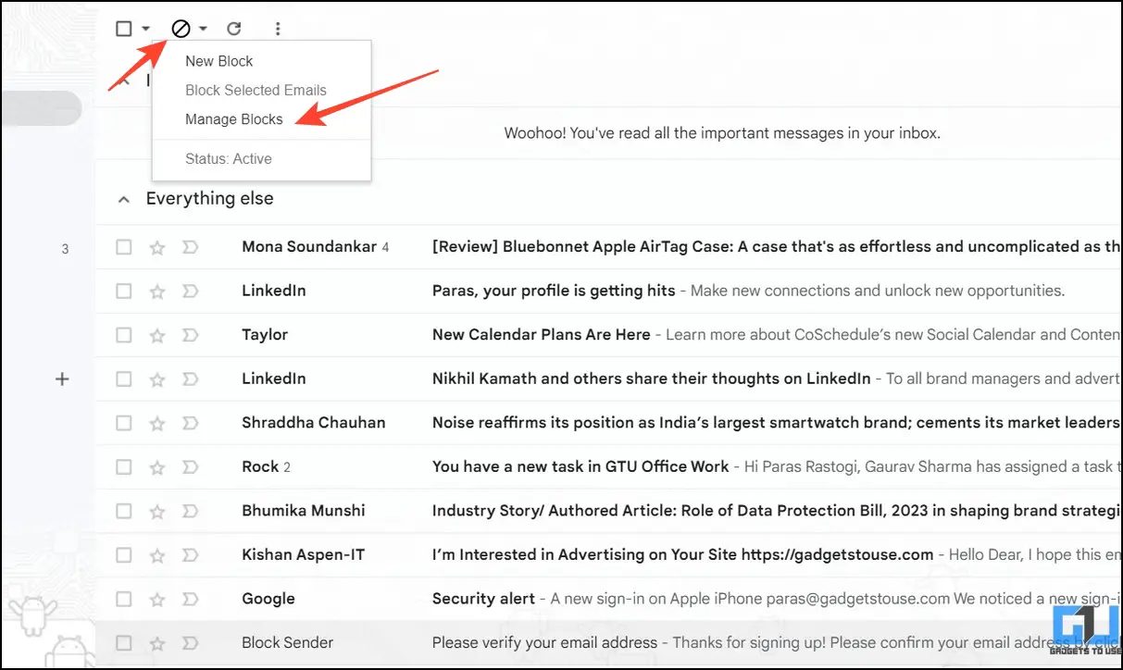Check the box beside Rock's email
This screenshot has height=670, width=1123.
tap(124, 466)
